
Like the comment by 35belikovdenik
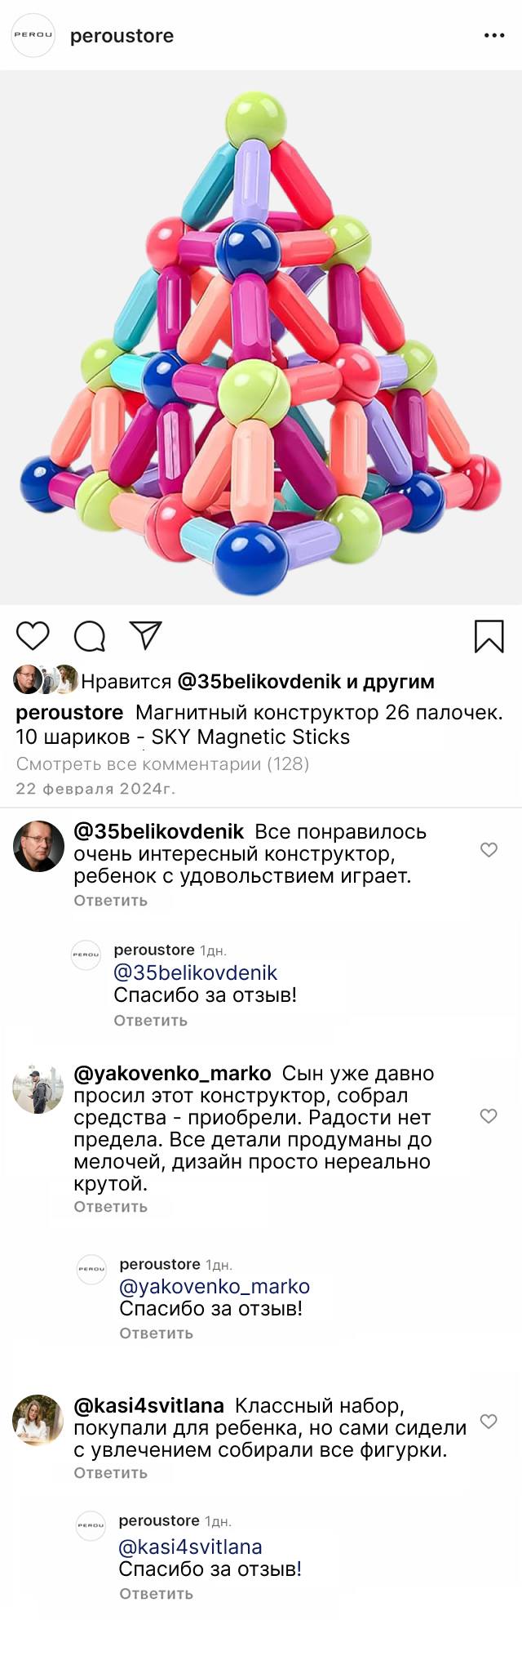[489, 850]
